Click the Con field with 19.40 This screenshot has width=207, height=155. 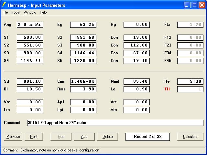[x=136, y=61]
